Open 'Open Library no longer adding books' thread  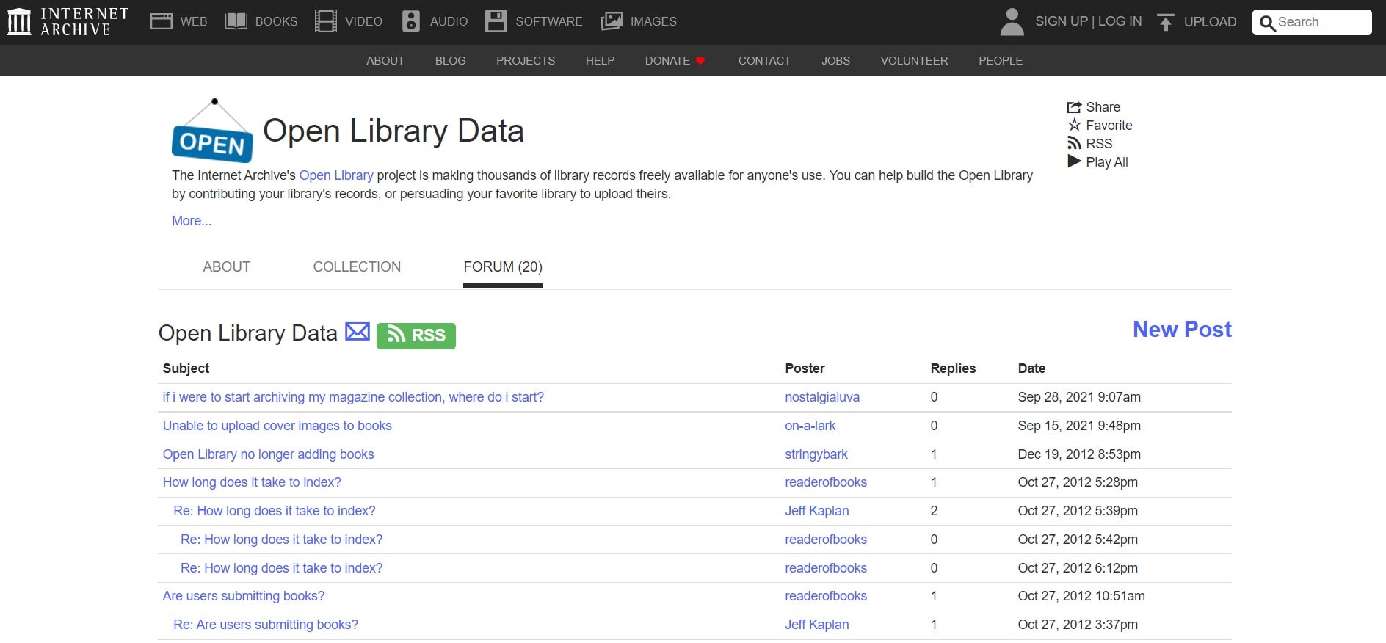tap(269, 454)
